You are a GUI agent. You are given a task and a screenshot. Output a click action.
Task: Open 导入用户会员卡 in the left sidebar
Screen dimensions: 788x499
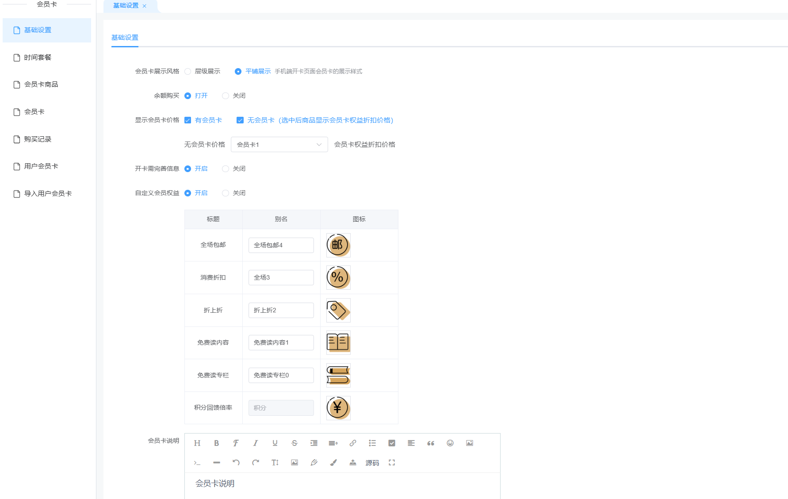tap(47, 194)
